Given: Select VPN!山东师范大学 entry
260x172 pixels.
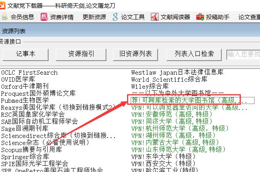Looking at the screenshot, I should point(178,150).
